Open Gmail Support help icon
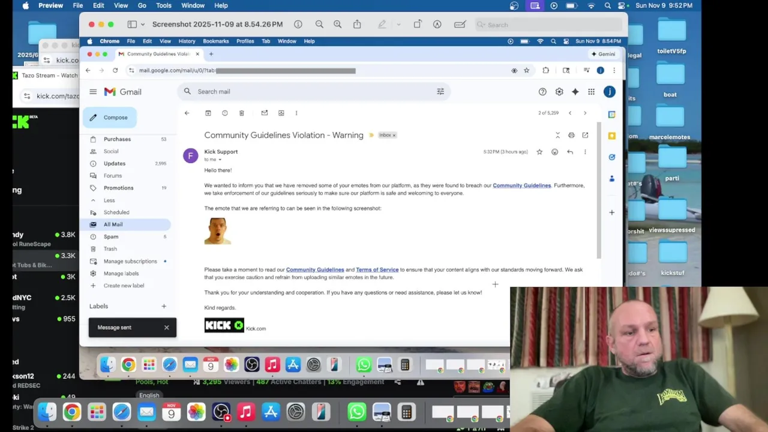The image size is (768, 432). click(542, 92)
